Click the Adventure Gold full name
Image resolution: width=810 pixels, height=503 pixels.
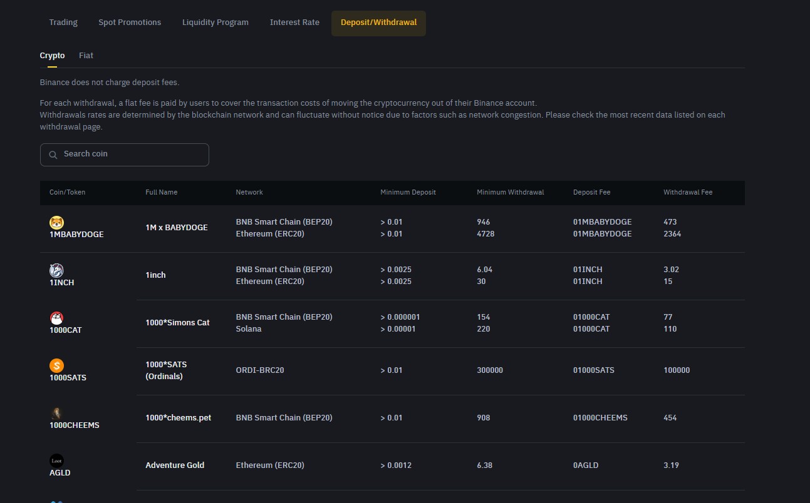tap(175, 465)
